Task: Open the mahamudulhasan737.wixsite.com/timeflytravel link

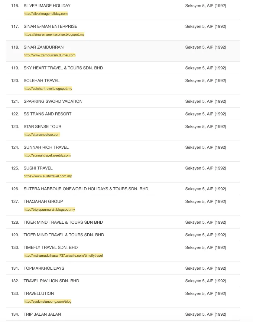Action: click(x=63, y=256)
